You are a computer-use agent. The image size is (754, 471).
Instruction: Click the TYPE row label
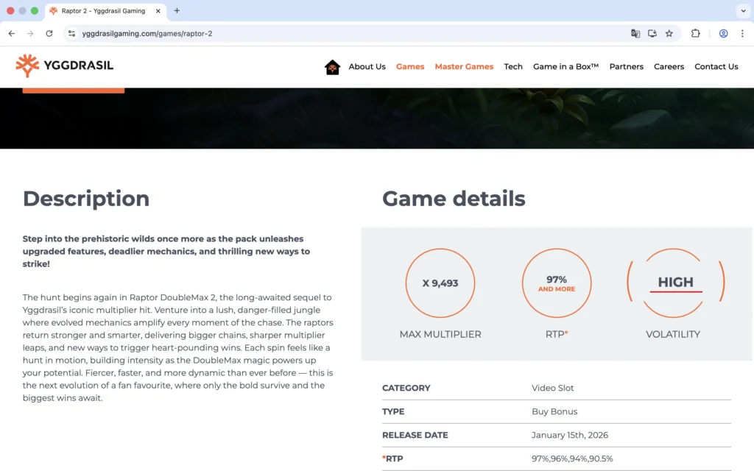click(393, 411)
